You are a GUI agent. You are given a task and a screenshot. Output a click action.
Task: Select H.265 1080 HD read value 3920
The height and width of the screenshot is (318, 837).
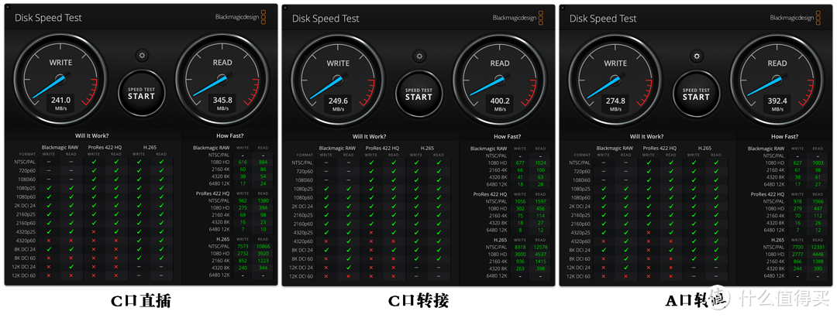(263, 254)
